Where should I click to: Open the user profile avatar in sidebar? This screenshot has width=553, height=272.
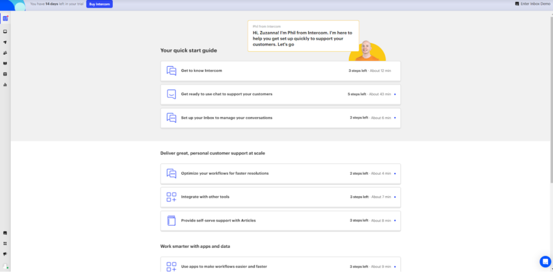click(x=5, y=266)
